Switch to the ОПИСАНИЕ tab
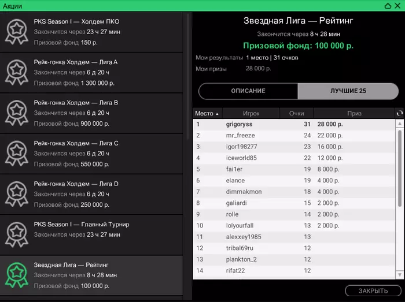The width and height of the screenshot is (405, 302). click(248, 91)
